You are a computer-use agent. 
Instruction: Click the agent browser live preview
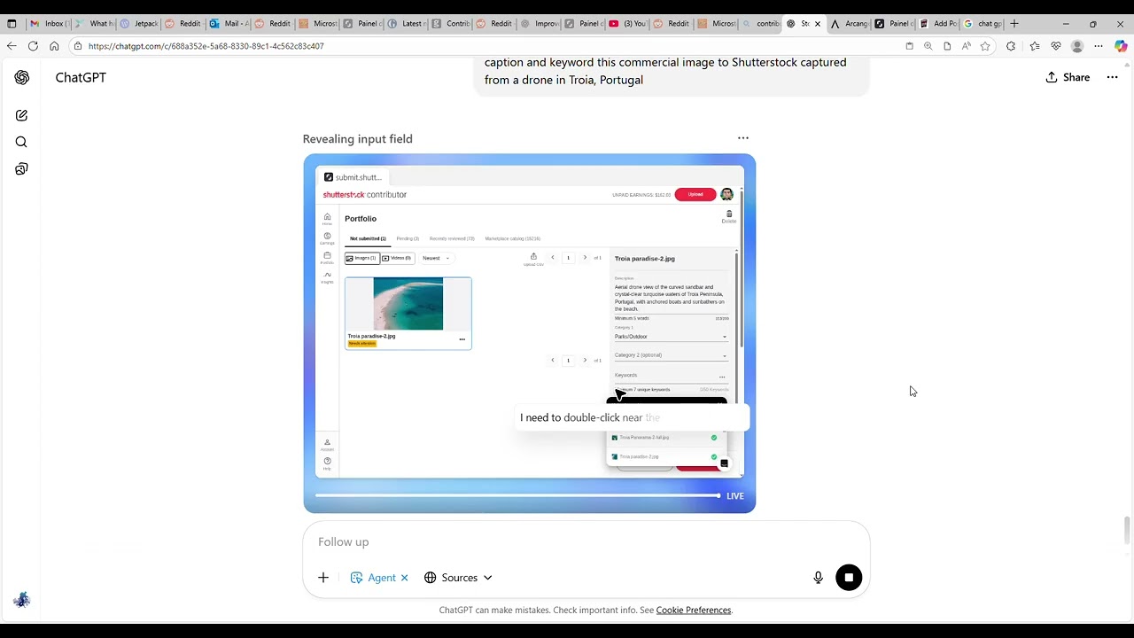click(x=530, y=322)
